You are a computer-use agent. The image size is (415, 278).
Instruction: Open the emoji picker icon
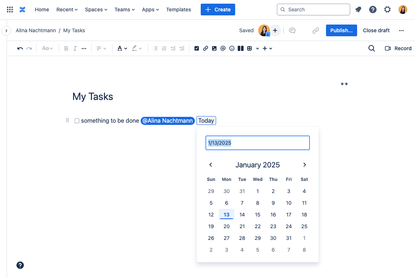coord(232,48)
